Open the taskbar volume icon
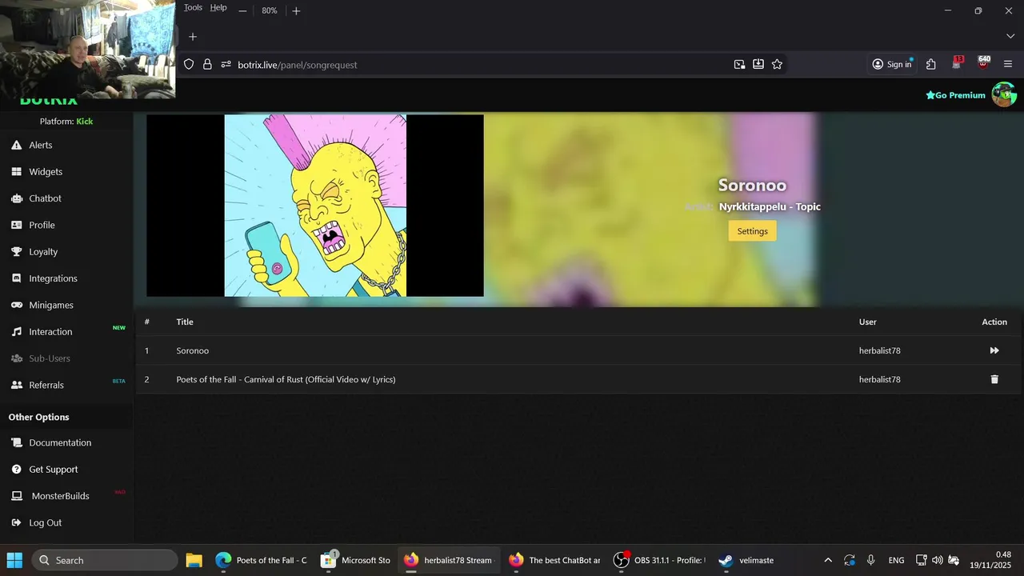 point(937,560)
